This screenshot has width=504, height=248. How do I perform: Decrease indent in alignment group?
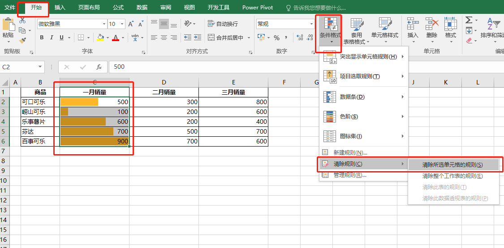pos(188,38)
